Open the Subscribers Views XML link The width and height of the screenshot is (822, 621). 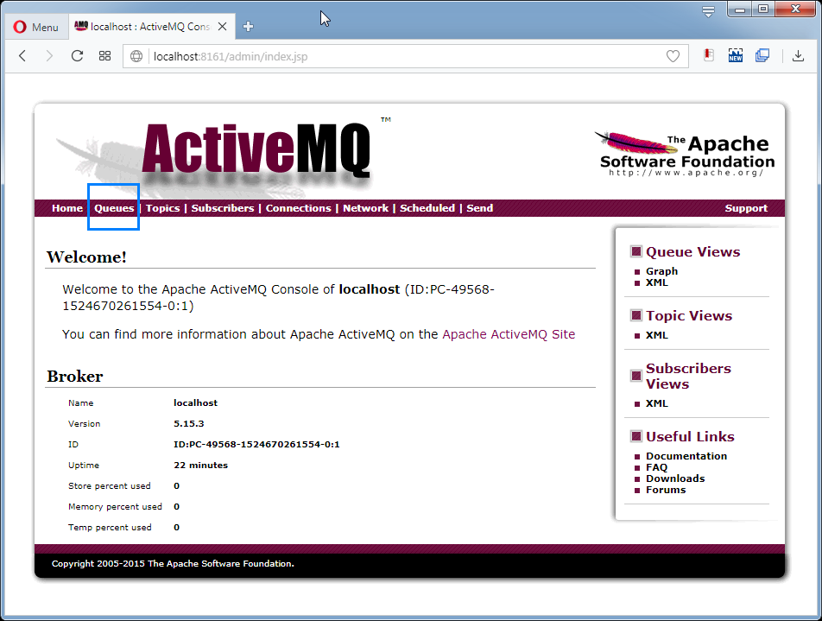click(x=657, y=403)
